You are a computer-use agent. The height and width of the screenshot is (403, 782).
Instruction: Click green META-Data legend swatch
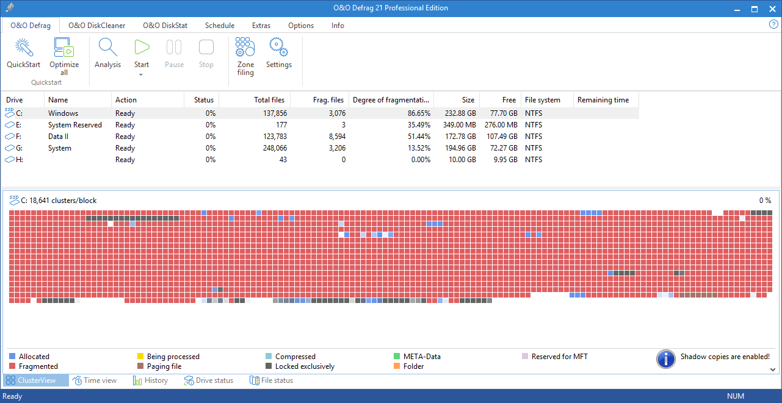pos(397,357)
